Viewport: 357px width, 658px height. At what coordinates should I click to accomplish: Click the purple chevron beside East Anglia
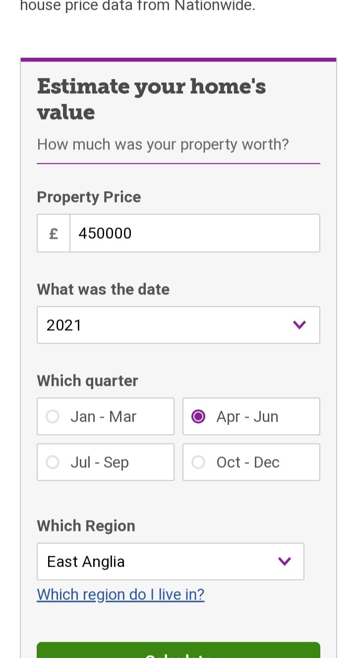tap(284, 561)
